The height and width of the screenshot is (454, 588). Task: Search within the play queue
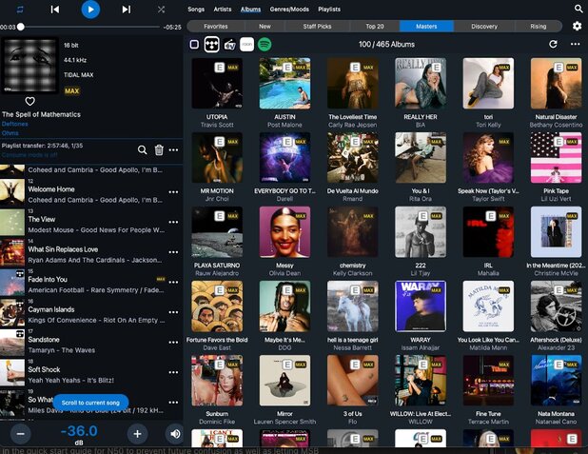coord(142,150)
